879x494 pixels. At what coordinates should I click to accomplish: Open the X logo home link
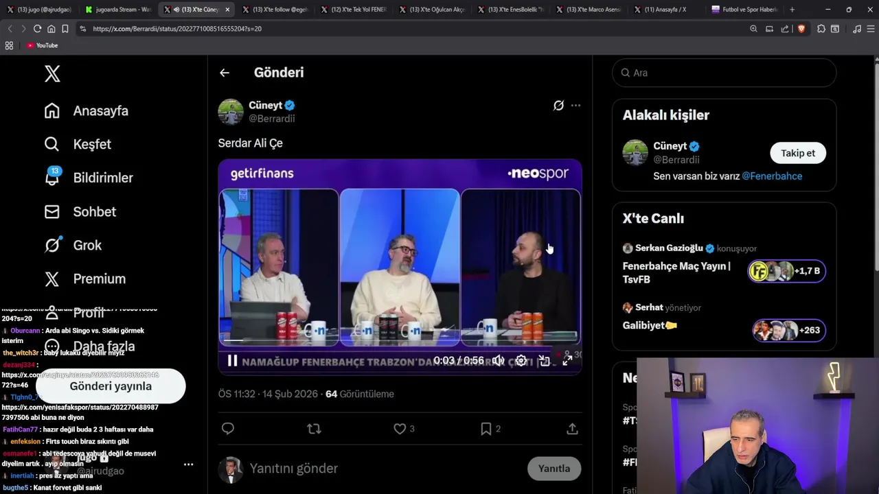52,73
